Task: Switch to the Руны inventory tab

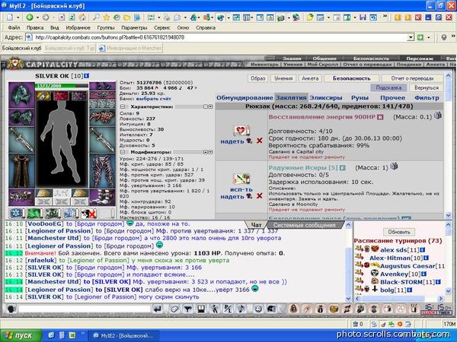Action: (x=360, y=98)
